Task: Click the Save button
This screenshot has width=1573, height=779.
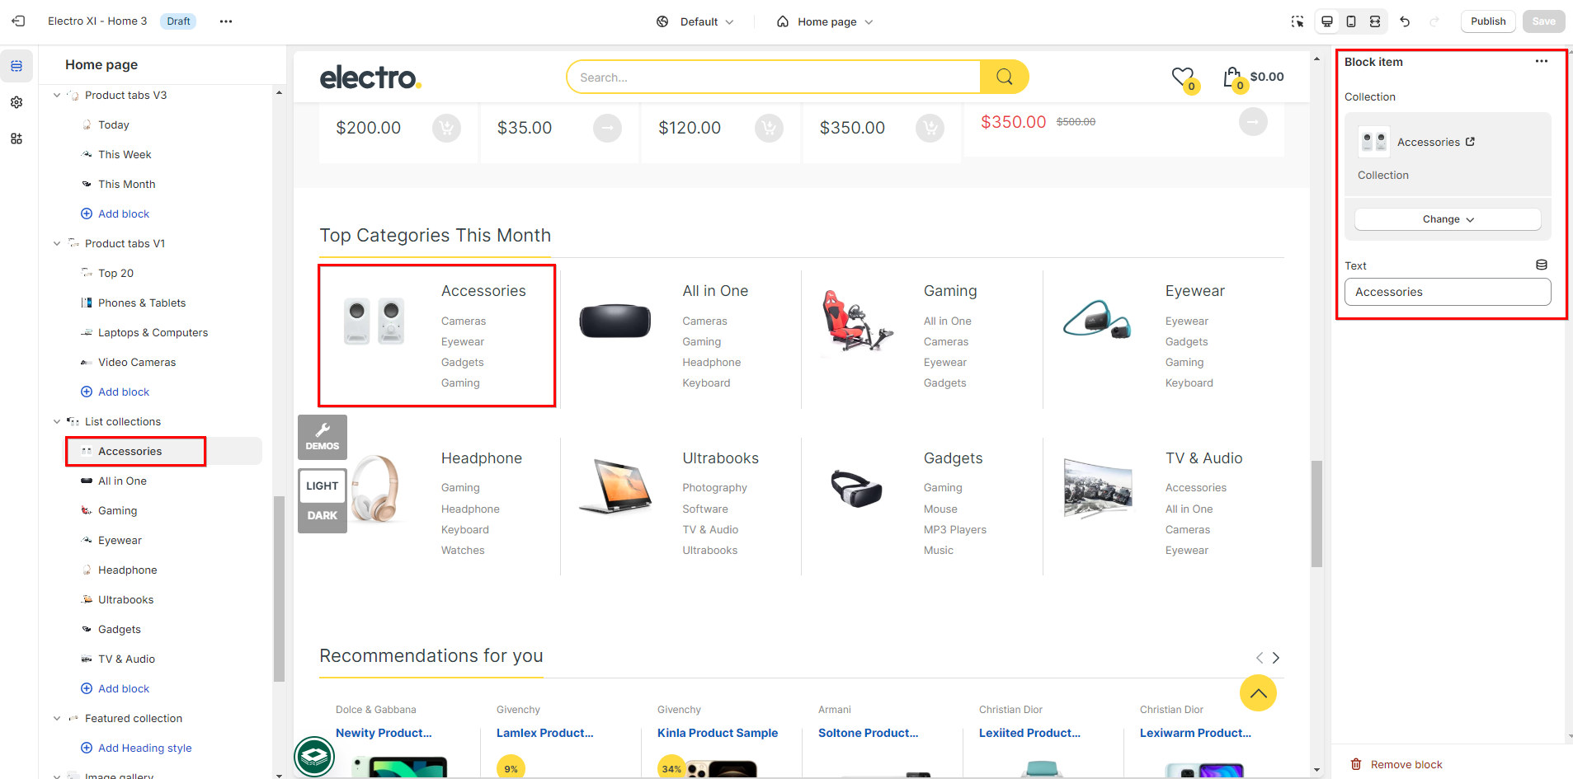Action: (x=1543, y=21)
